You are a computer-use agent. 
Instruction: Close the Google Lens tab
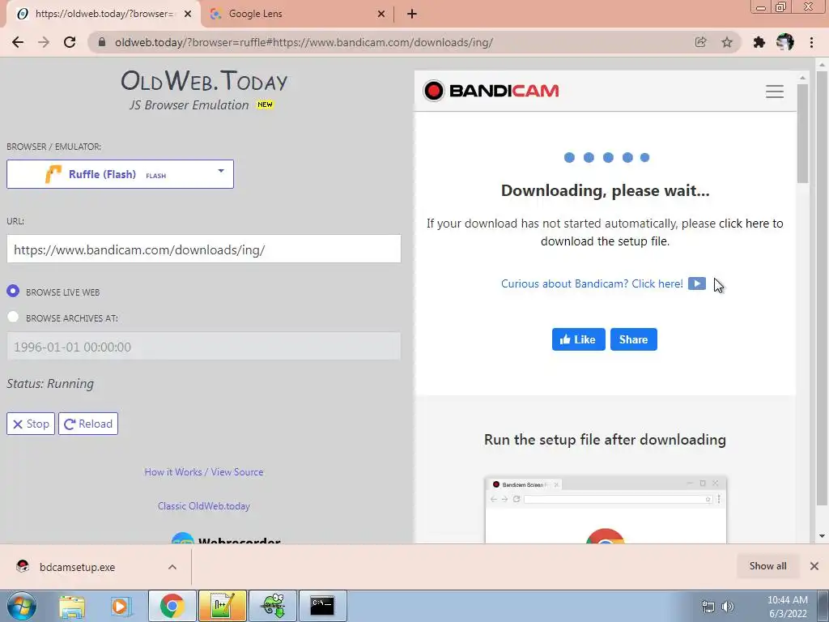pos(381,14)
